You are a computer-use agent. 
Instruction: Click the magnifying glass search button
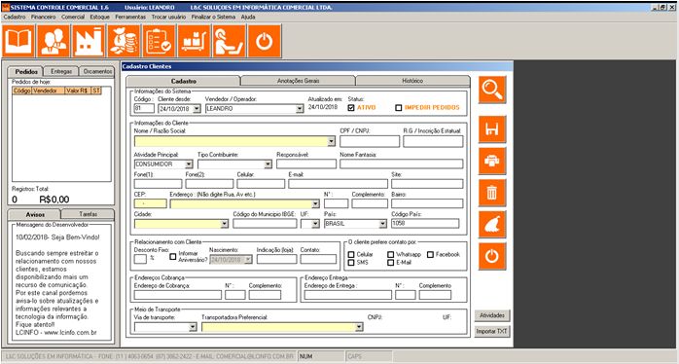(492, 90)
